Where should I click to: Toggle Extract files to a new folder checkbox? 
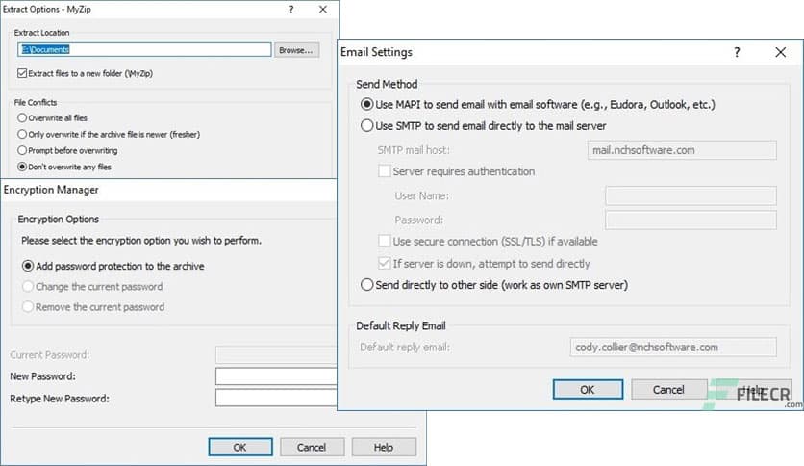pyautogui.click(x=22, y=73)
